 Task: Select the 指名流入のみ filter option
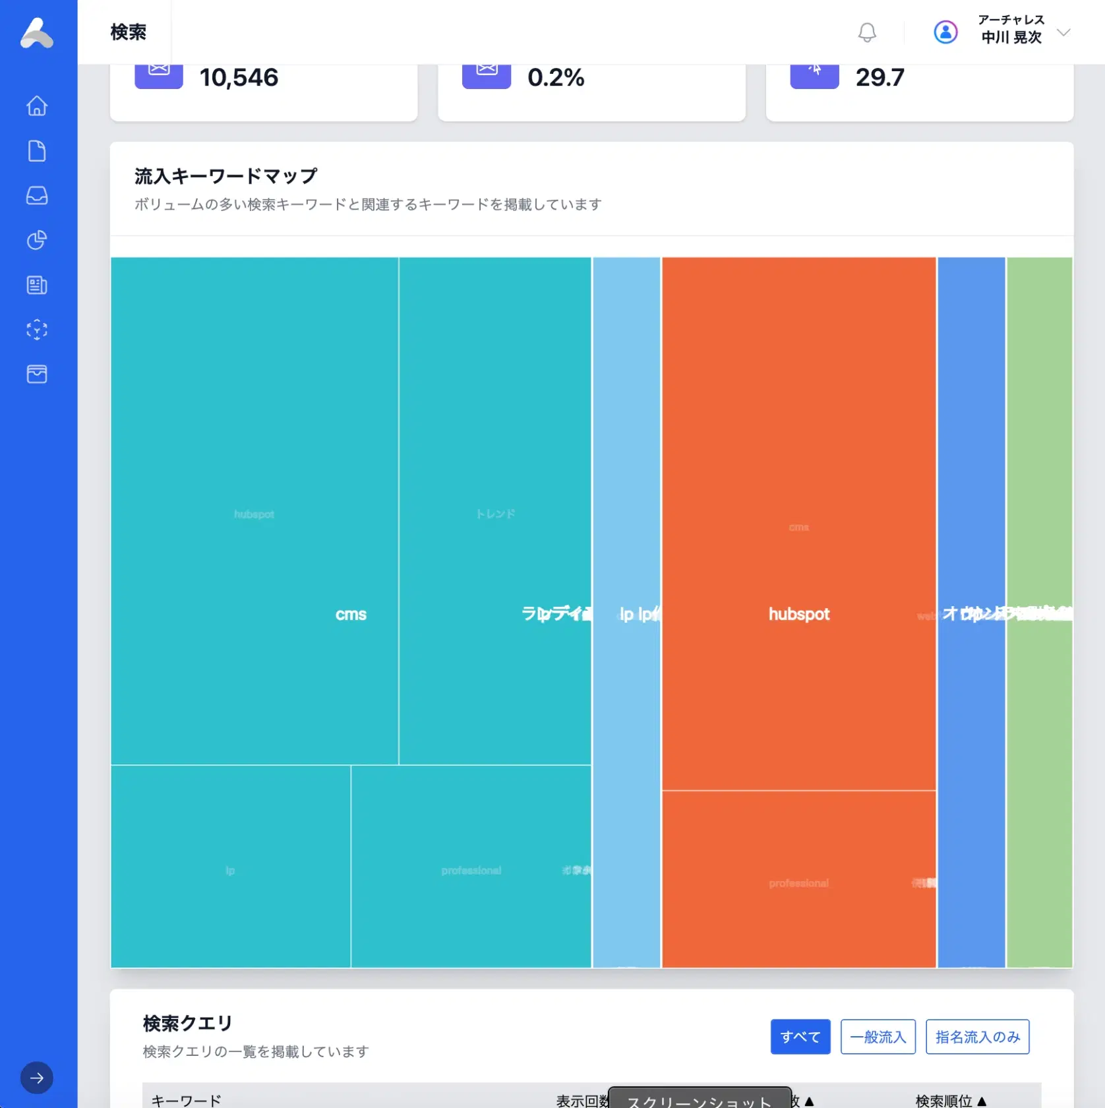pos(978,1036)
